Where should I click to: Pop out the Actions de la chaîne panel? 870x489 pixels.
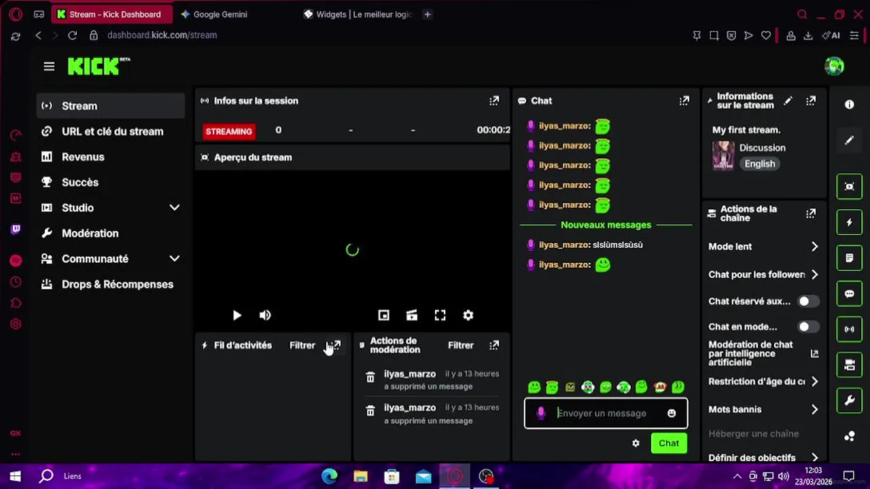coord(811,213)
